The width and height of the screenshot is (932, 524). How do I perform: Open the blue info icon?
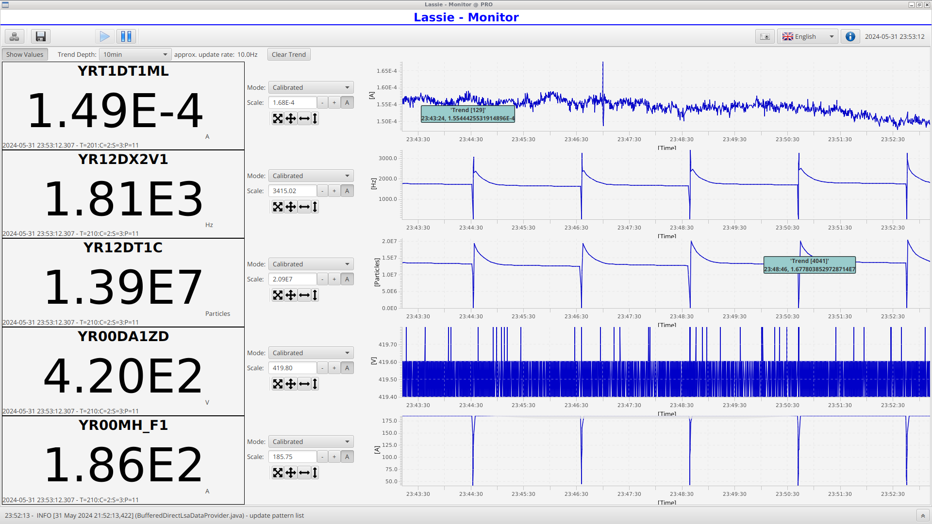point(850,36)
